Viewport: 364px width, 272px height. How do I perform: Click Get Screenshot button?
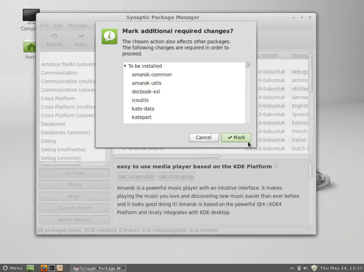coord(136,176)
